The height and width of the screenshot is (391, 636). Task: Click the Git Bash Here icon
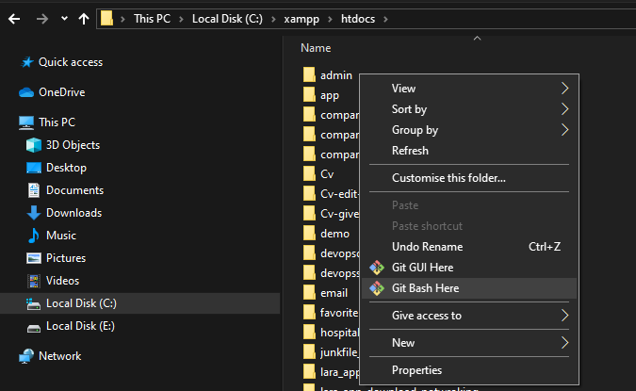coord(377,288)
